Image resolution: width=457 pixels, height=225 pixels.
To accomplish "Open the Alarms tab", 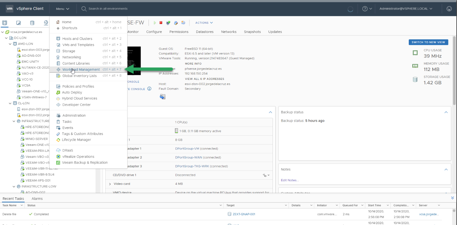I will pyautogui.click(x=37, y=199).
